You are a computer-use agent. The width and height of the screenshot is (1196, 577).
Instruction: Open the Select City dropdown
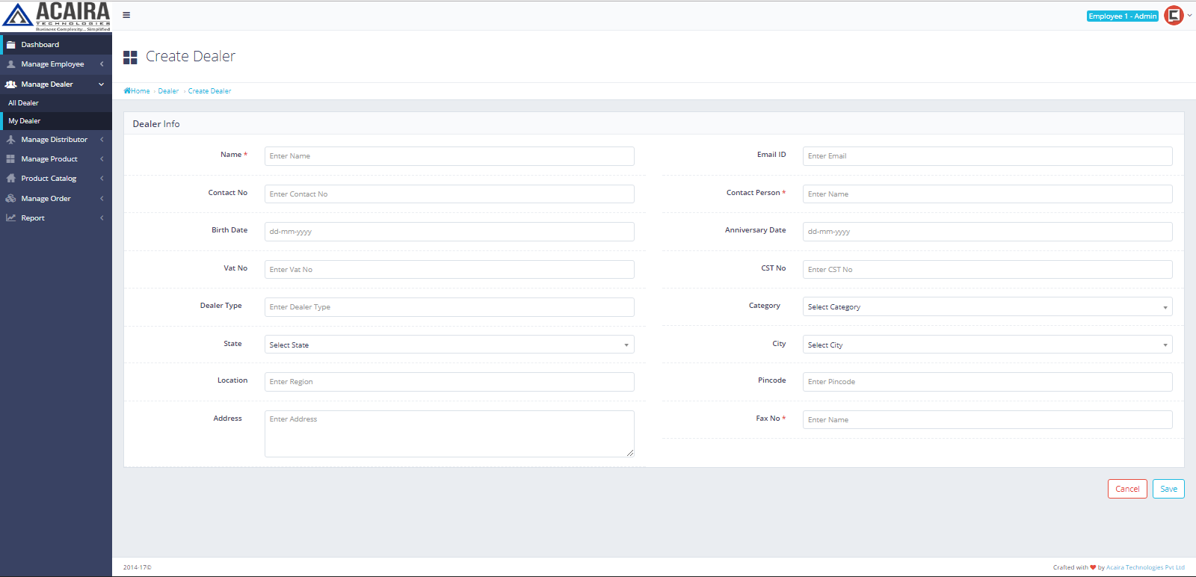pyautogui.click(x=987, y=345)
